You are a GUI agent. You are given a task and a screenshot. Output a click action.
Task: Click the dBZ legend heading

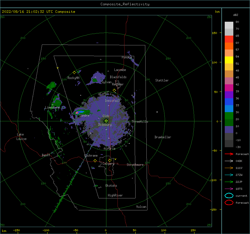[x=236, y=15]
